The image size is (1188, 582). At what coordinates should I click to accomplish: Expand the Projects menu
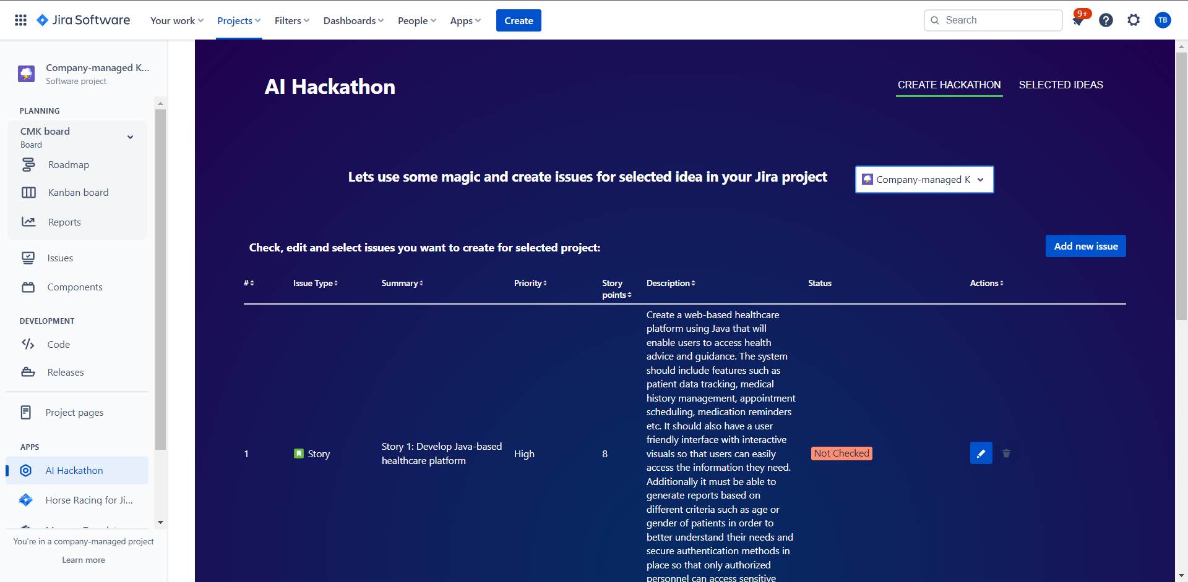coord(239,20)
